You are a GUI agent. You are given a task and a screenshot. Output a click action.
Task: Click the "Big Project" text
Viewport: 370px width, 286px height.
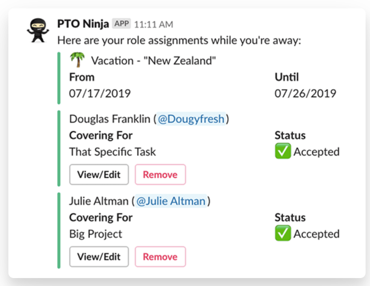(x=96, y=234)
